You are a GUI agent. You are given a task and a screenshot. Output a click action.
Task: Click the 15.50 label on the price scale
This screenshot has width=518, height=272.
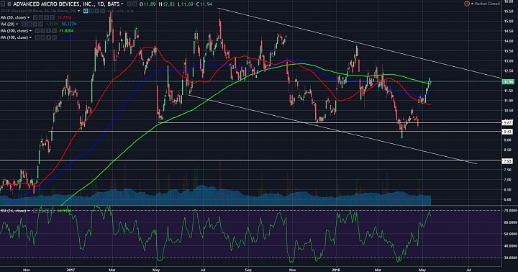click(508, 12)
